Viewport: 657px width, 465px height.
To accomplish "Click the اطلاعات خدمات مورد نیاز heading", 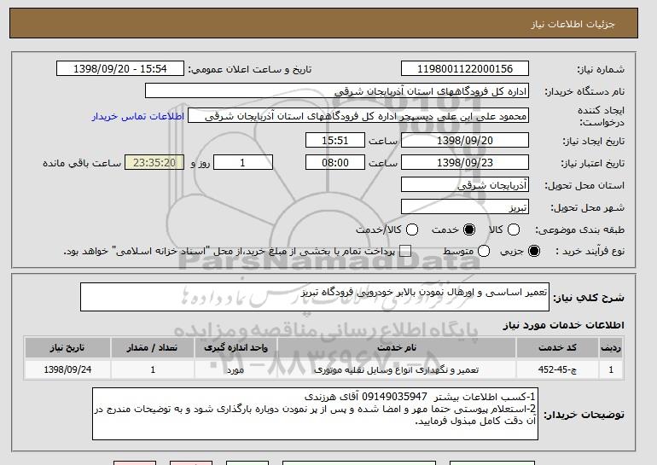I will [x=563, y=325].
